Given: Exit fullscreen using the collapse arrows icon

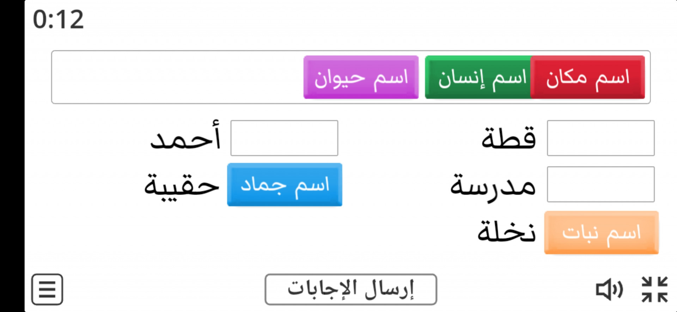Looking at the screenshot, I should pyautogui.click(x=654, y=289).
